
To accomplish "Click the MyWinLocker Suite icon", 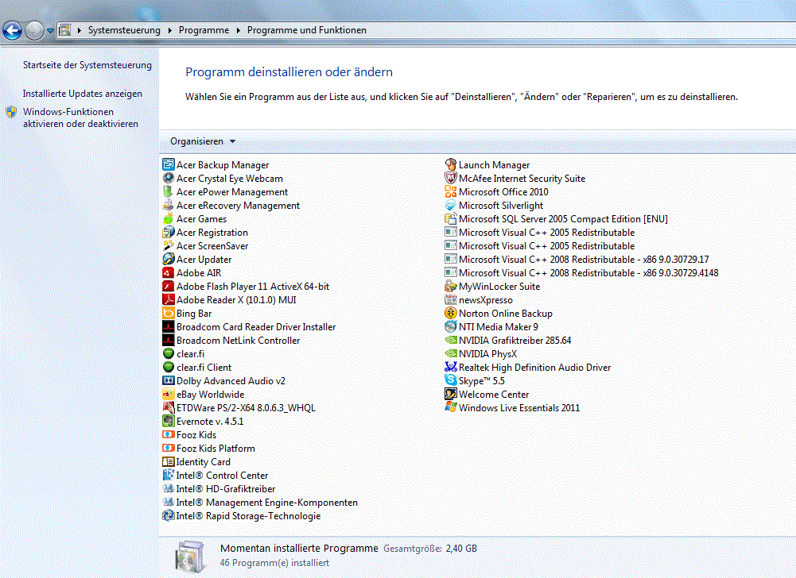I will click(451, 286).
